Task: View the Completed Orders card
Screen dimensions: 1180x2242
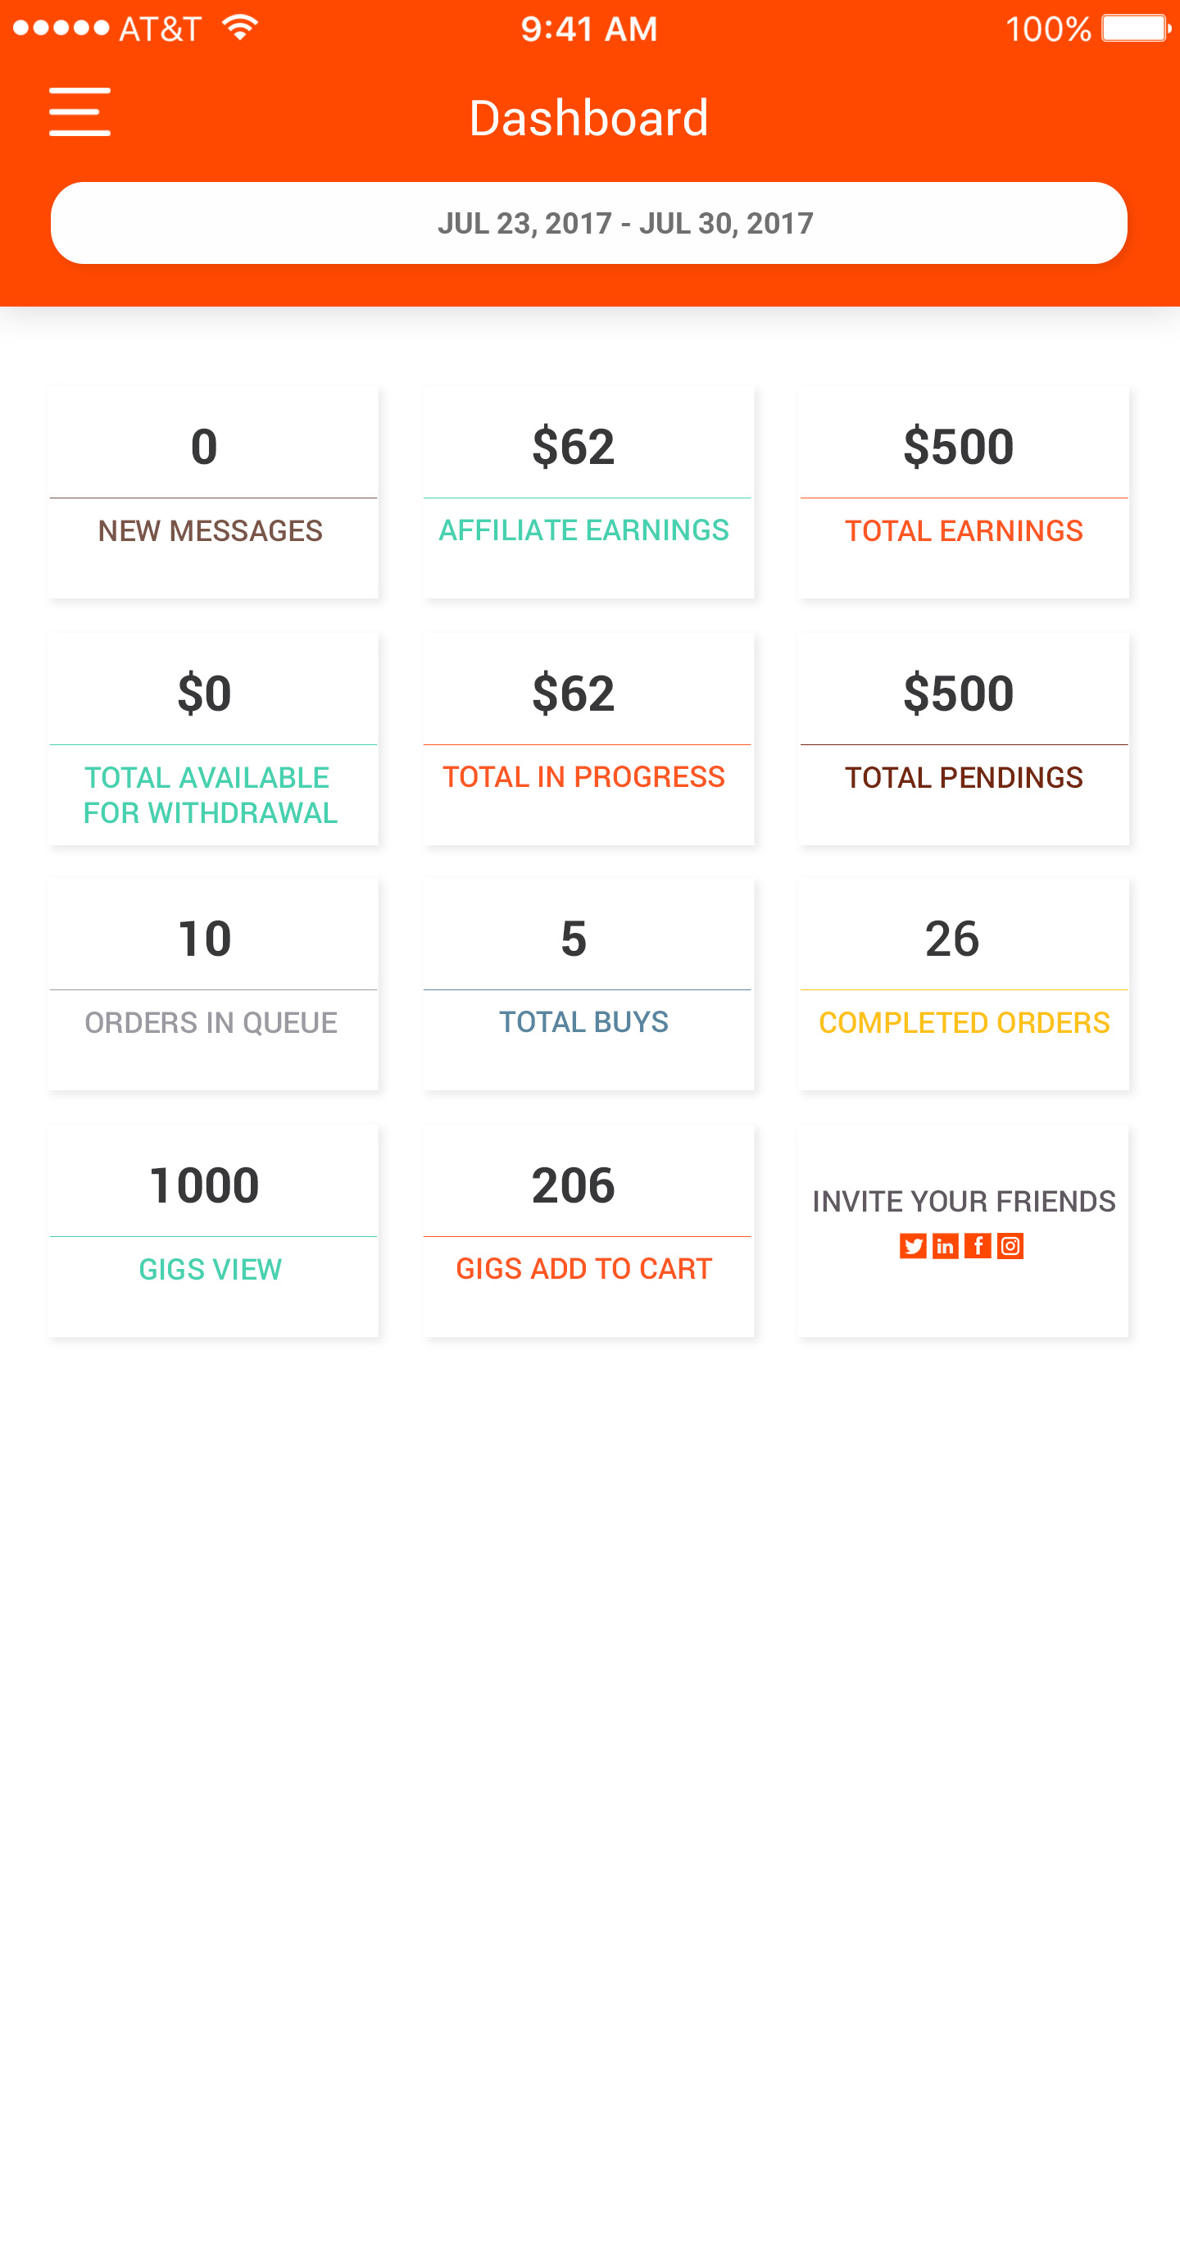Action: click(964, 985)
